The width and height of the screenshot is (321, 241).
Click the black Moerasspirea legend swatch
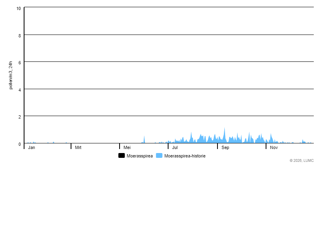122,155
